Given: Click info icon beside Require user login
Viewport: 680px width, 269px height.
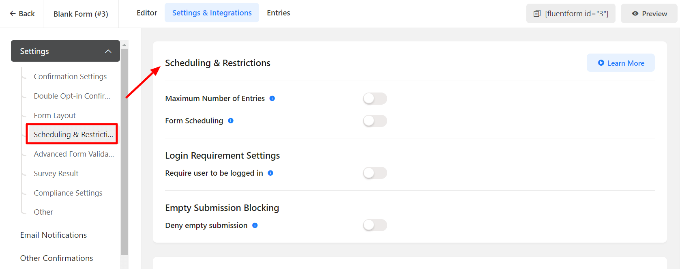Looking at the screenshot, I should [x=270, y=173].
